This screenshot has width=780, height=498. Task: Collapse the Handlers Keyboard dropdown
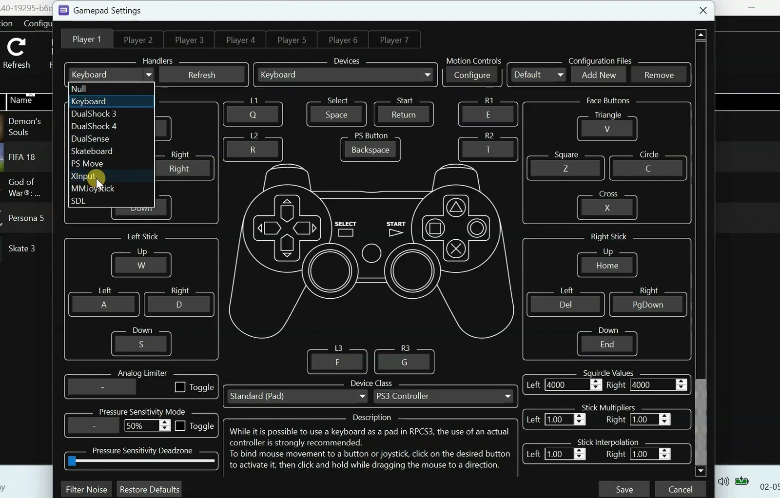(112, 75)
